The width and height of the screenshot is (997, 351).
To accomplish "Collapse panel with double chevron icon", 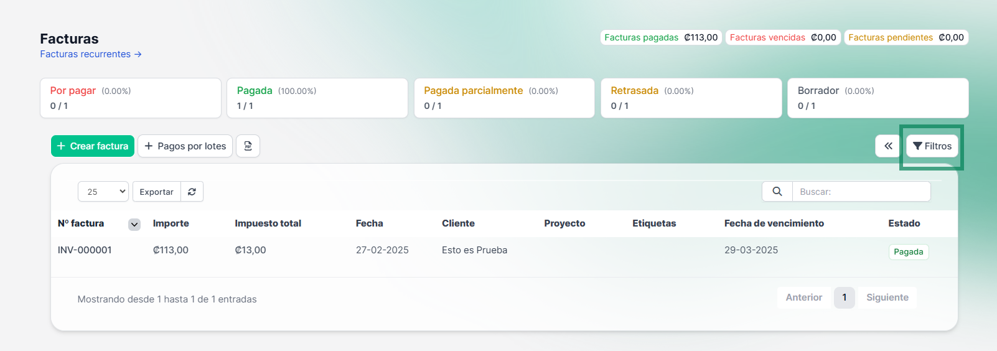I will (x=888, y=146).
